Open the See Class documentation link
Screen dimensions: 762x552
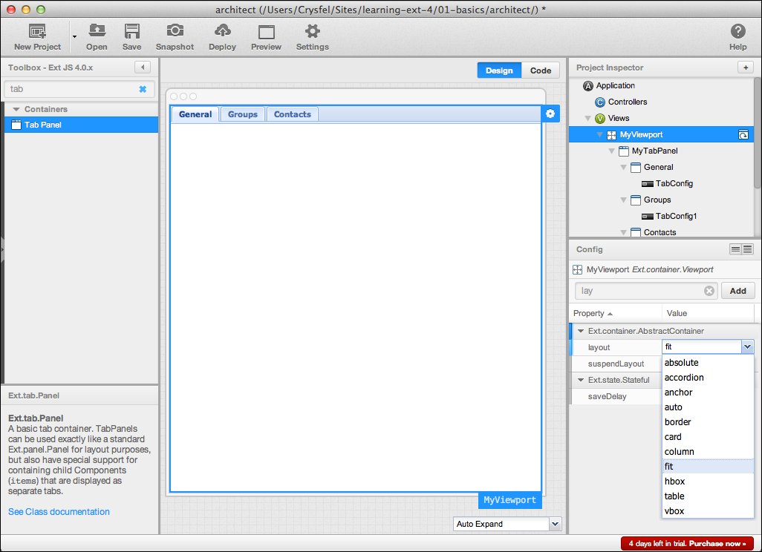[59, 512]
